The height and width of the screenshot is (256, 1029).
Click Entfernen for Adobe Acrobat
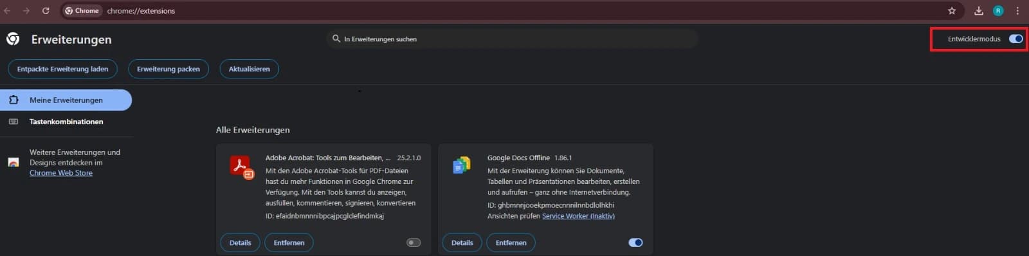tap(289, 242)
